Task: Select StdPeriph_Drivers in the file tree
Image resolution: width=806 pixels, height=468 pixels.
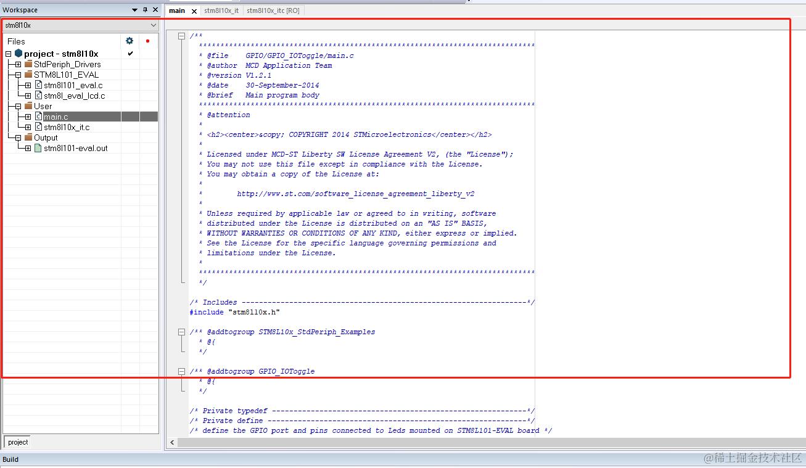Action: 67,65
